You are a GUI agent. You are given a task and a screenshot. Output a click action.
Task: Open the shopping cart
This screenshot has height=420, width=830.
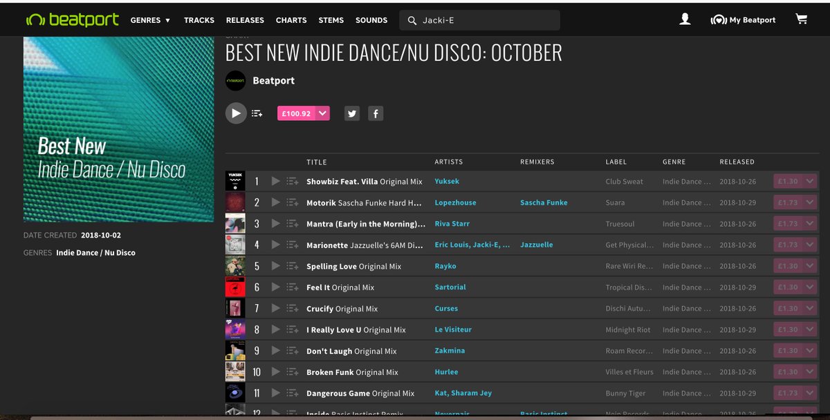pos(802,19)
